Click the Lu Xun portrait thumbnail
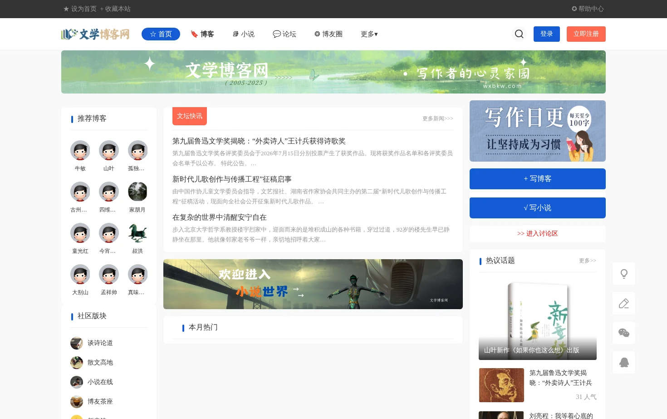 (501, 385)
